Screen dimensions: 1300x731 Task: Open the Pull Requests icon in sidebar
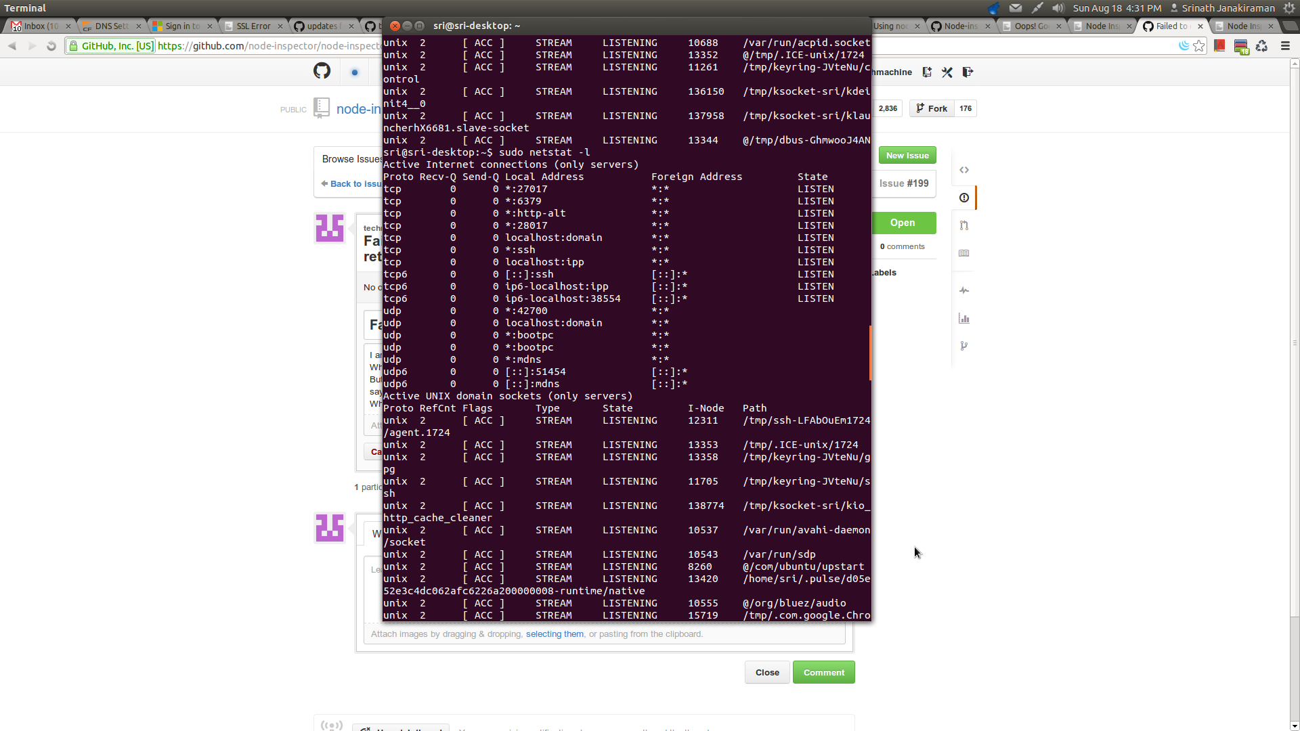click(x=964, y=225)
